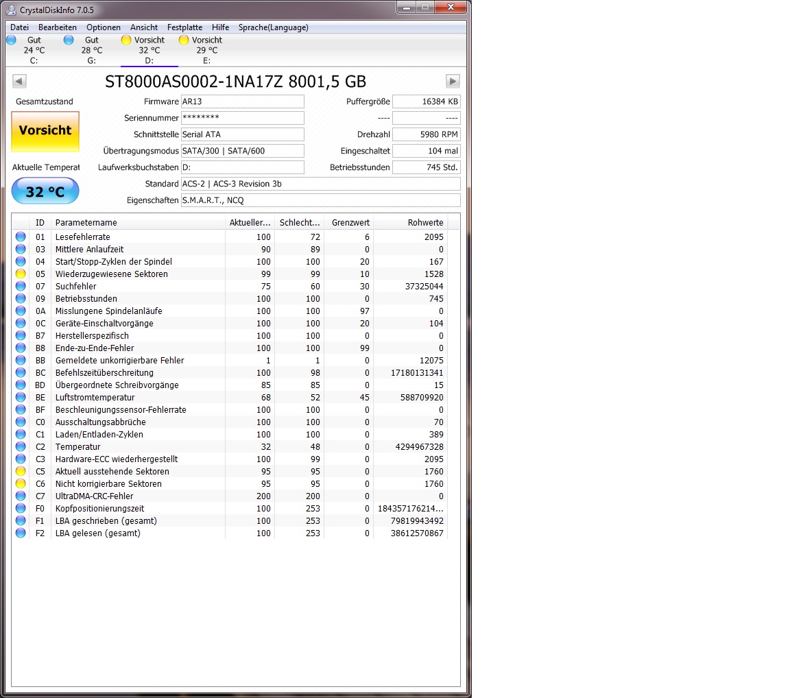The width and height of the screenshot is (790, 698).
Task: Click status icon for Luftstromtemperatur
Action: 21,397
